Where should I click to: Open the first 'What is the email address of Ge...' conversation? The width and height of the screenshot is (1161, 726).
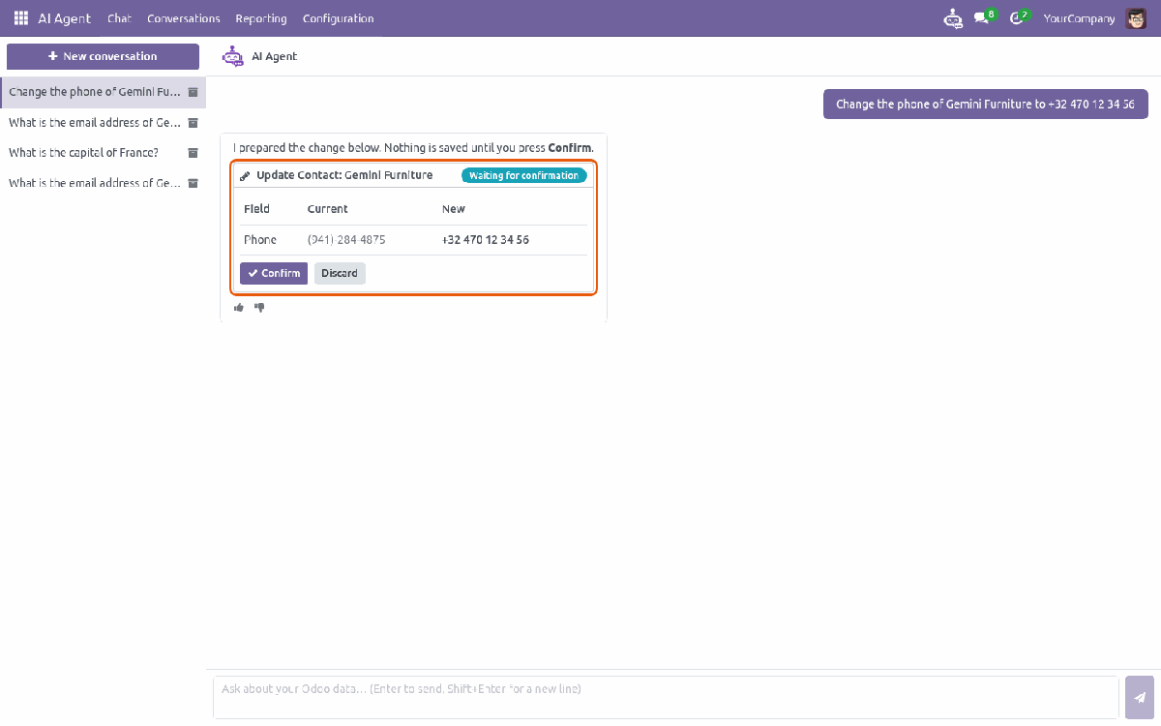click(x=95, y=123)
